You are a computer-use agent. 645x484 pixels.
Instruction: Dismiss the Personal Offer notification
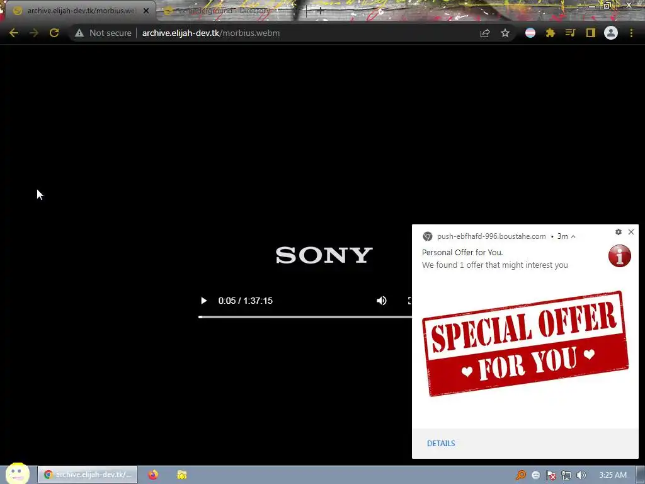(631, 232)
